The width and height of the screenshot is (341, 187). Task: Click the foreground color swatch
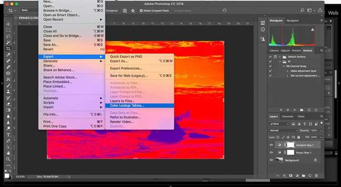[7, 174]
